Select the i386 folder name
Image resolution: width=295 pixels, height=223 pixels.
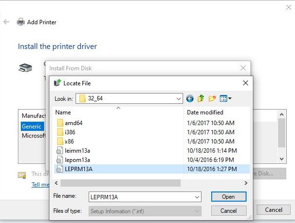pos(70,132)
